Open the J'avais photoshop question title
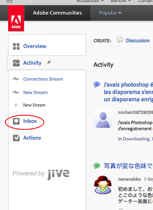Viewport: 153px width, 210px height. pyautogui.click(x=128, y=92)
